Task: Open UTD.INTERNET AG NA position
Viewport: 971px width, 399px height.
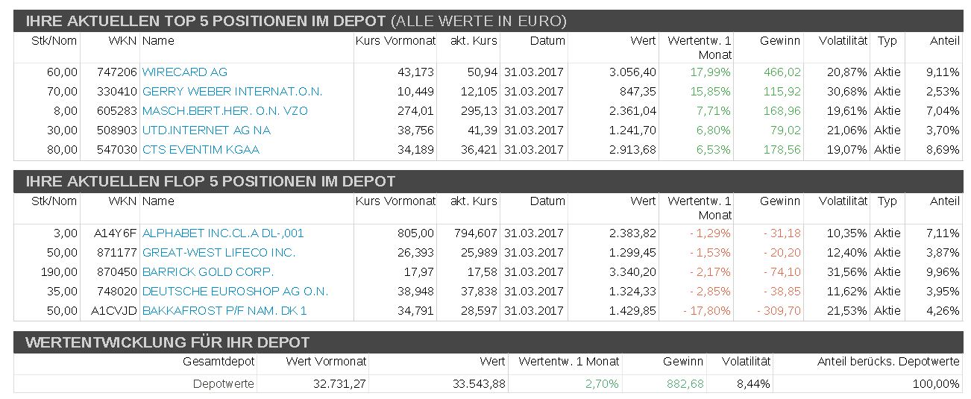Action: [x=206, y=131]
